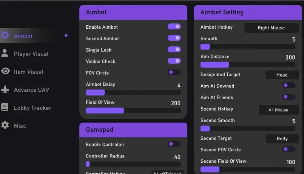Open the Aimbot Hotkey Right Mouse selector
This screenshot has height=174, width=304.
271,28
